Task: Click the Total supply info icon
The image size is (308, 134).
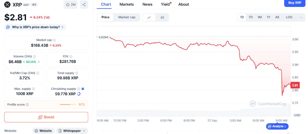Action: click(x=76, y=73)
